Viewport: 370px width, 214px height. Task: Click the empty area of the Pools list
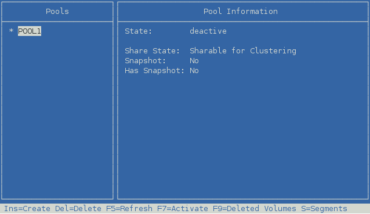pyautogui.click(x=57, y=118)
